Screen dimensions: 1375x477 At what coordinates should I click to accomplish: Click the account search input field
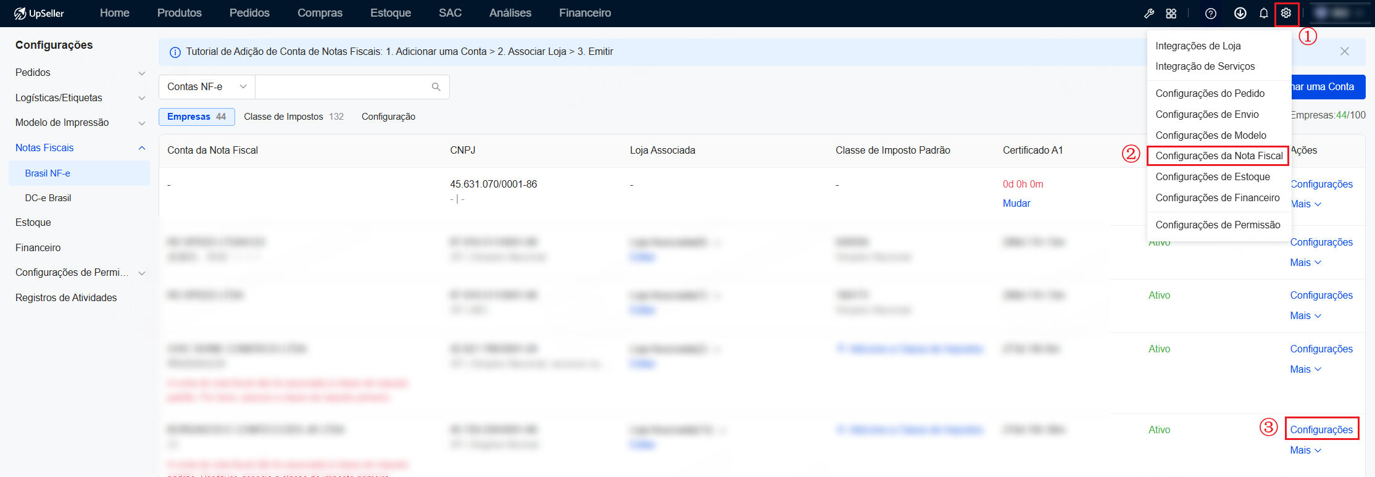point(343,87)
